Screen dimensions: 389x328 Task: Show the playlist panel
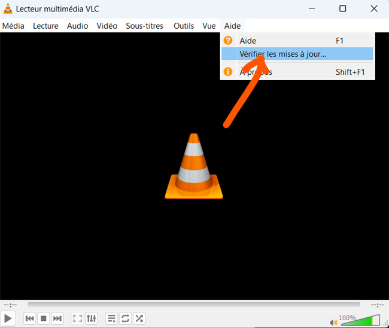(x=112, y=318)
